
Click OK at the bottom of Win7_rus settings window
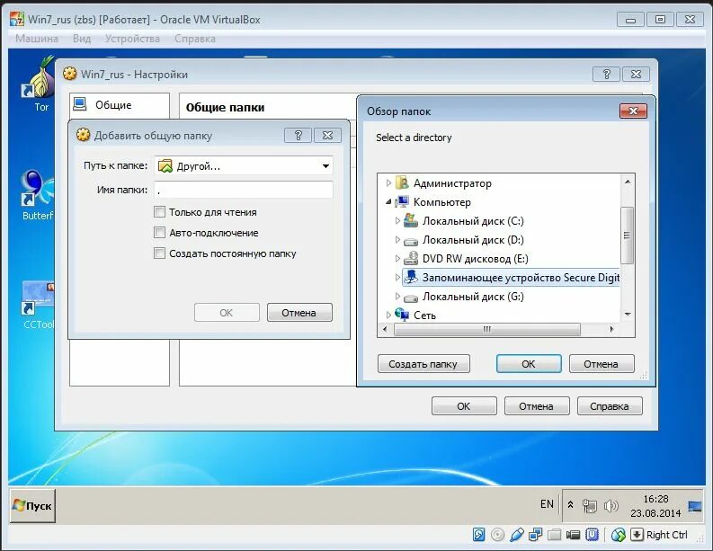point(464,406)
